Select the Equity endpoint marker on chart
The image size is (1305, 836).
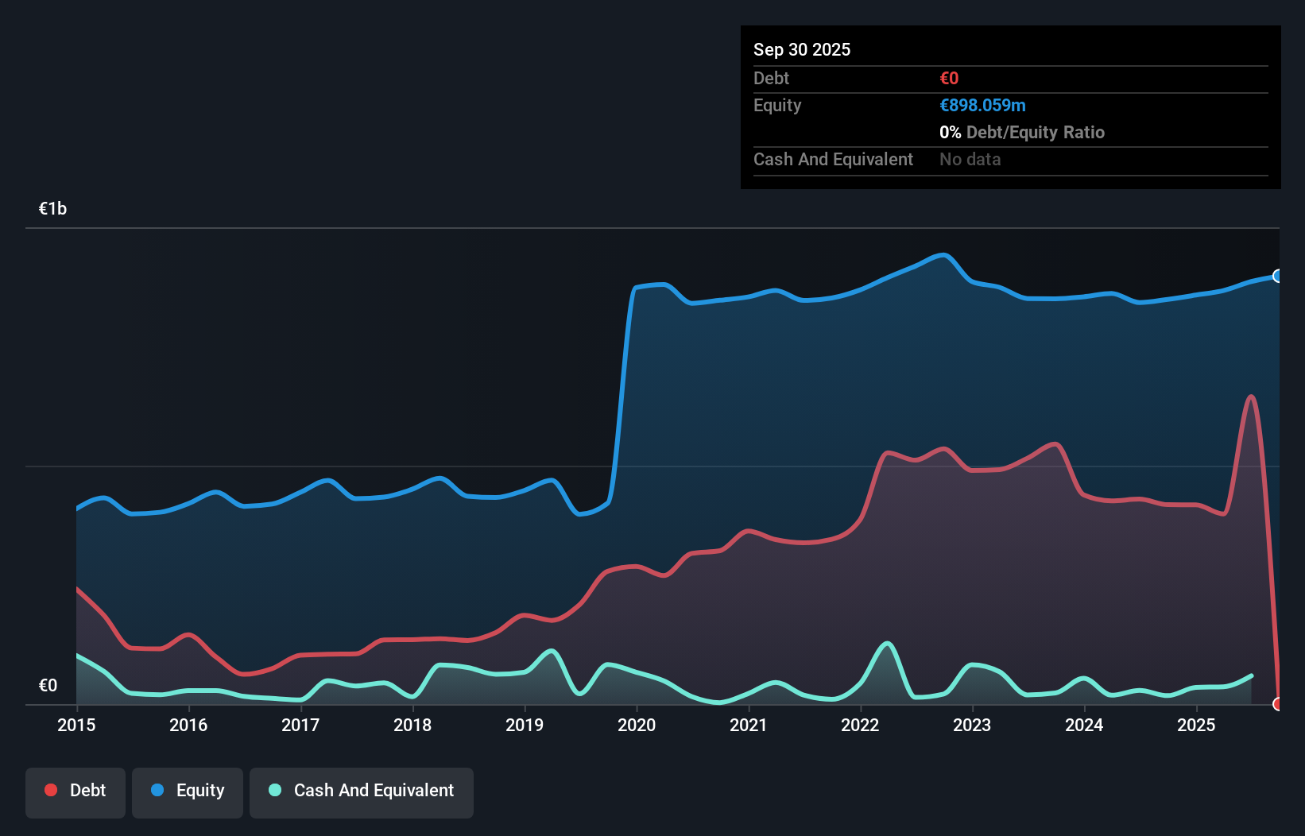coord(1278,276)
